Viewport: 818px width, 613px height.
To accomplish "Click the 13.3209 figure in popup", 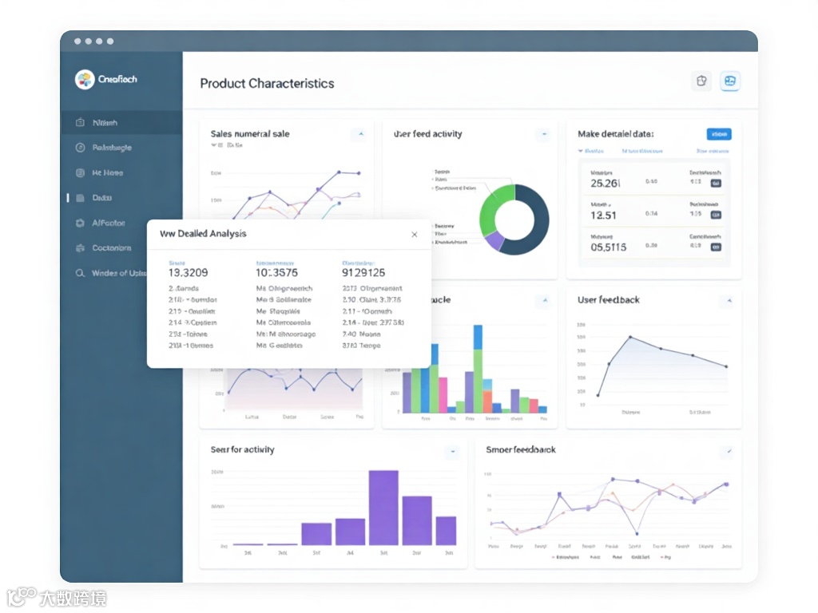I will coord(188,273).
